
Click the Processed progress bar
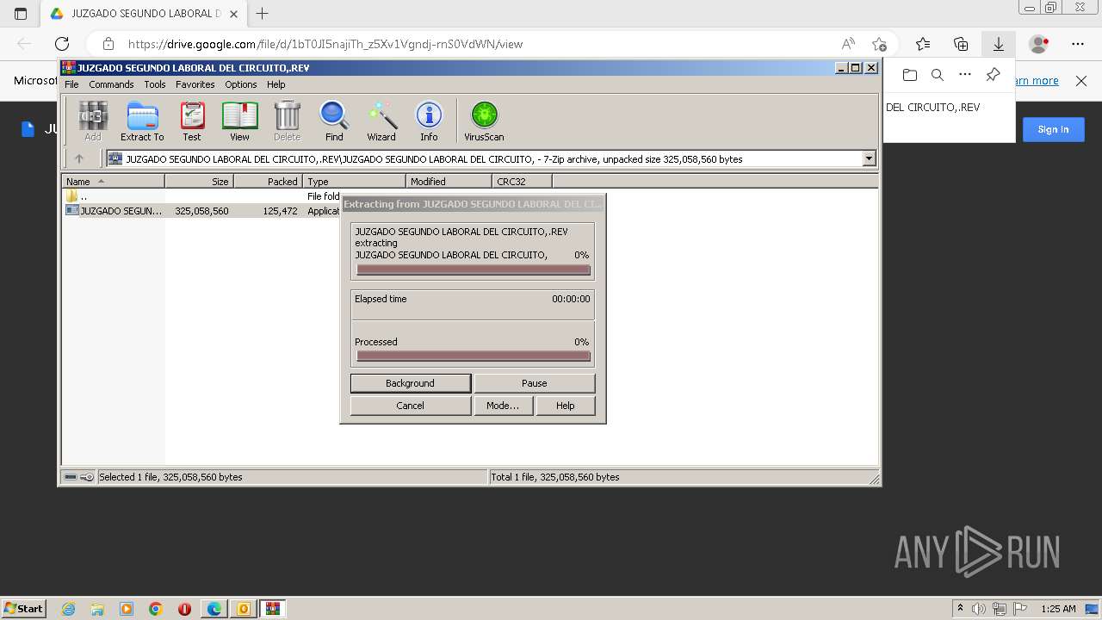coord(474,356)
